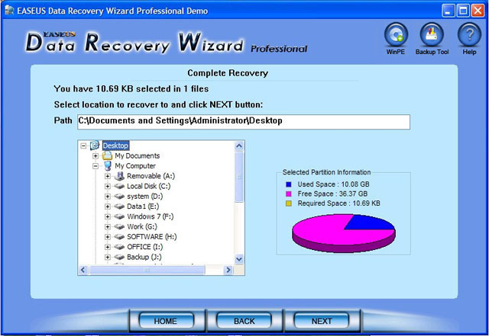Click the Work (G:) drive icon
Viewport: 489px width, 336px height.
[119, 226]
